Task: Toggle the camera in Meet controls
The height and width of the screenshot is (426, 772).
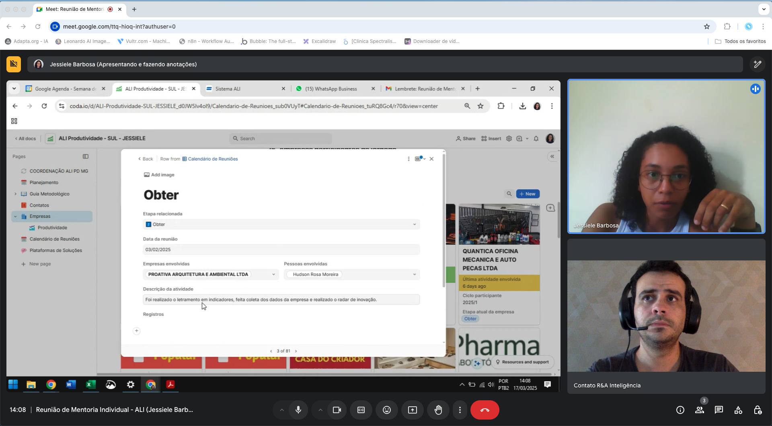Action: (x=337, y=410)
